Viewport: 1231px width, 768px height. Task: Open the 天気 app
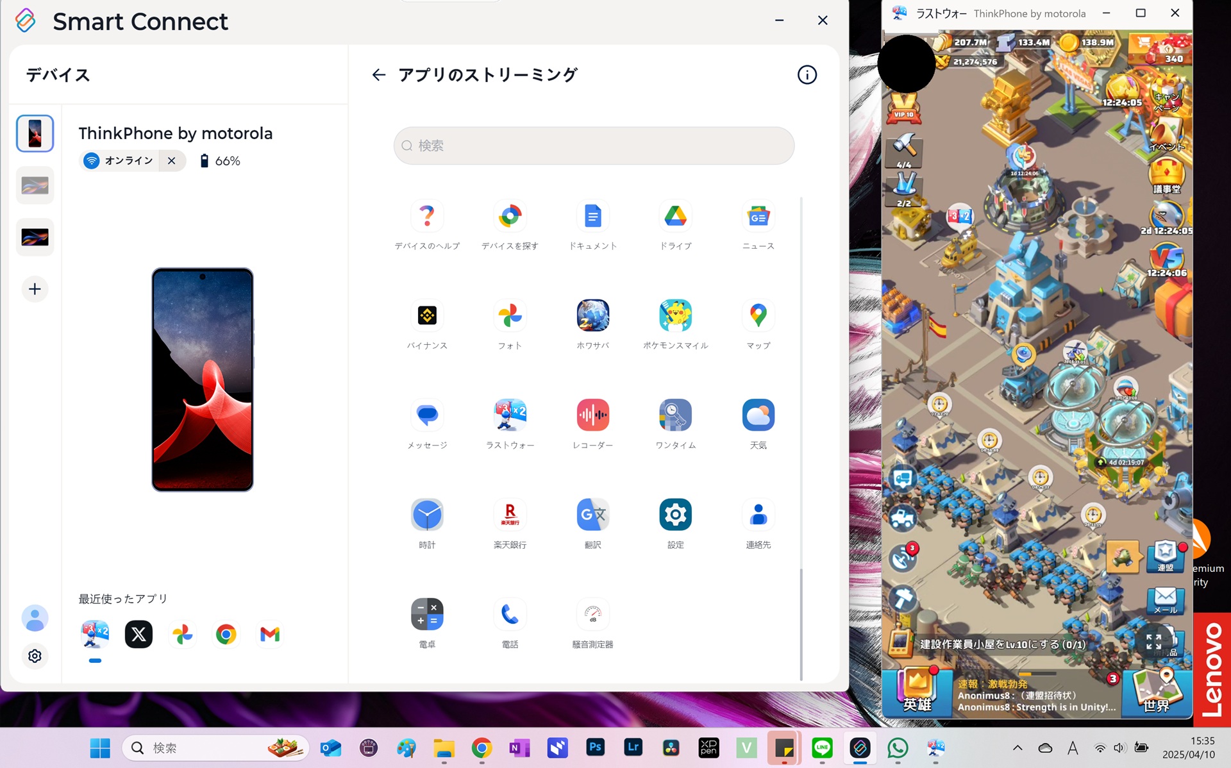point(758,415)
